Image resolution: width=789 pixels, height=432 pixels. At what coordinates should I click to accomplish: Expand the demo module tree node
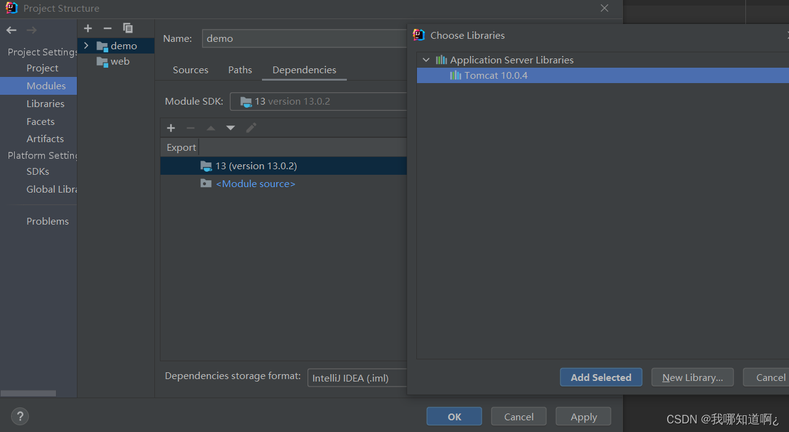tap(86, 46)
